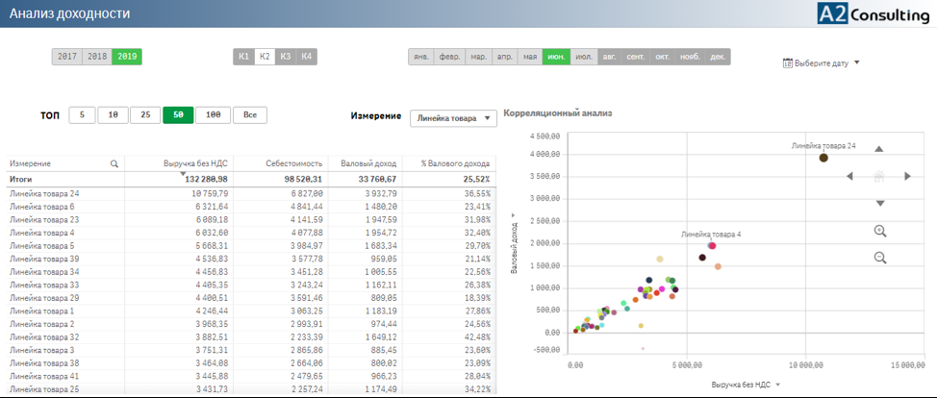Click the chart pan up arrow
This screenshot has height=398, width=937.
click(879, 149)
